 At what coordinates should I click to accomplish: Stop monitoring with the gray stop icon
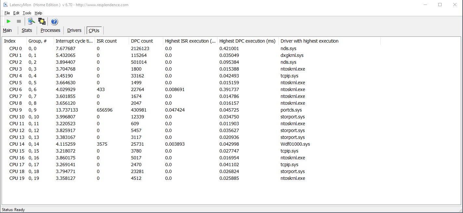coord(19,21)
